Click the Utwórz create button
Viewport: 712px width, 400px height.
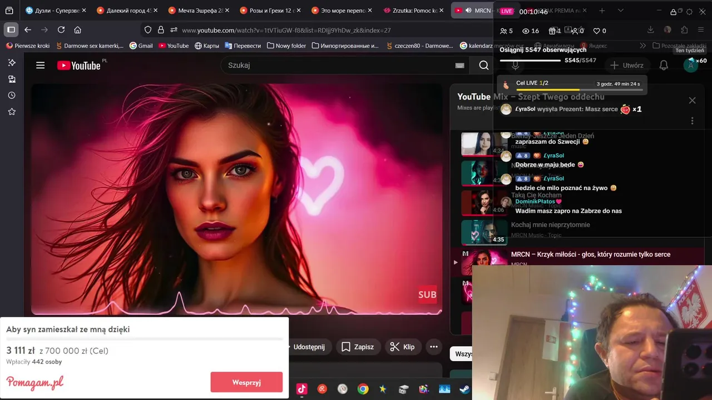pos(627,66)
